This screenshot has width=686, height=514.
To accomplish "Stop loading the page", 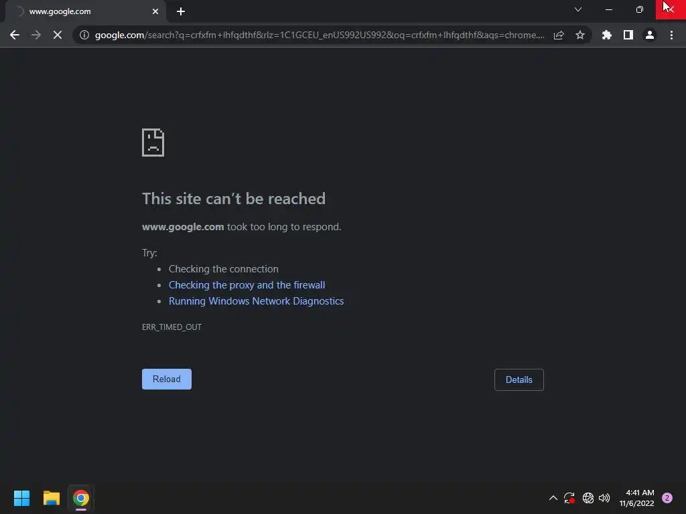I will pyautogui.click(x=58, y=35).
